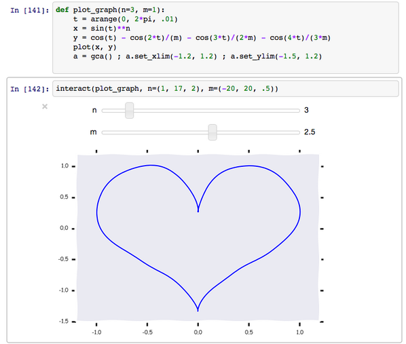
Task: Click the y-axis label -0.5
Action: click(63, 259)
